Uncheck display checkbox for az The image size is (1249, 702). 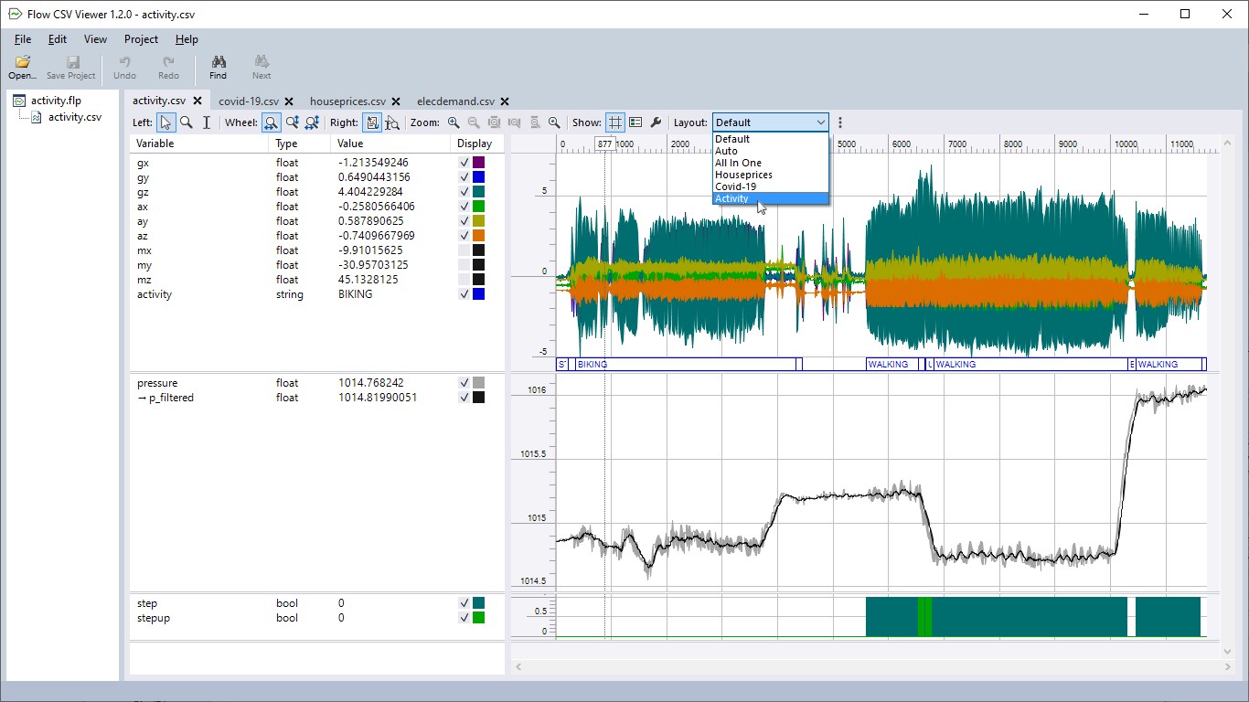464,236
